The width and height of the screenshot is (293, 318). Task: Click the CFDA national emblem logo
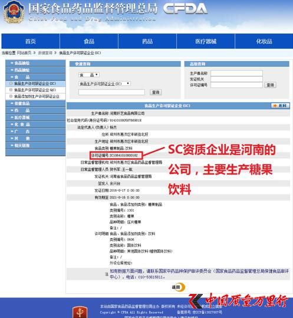pos(14,12)
